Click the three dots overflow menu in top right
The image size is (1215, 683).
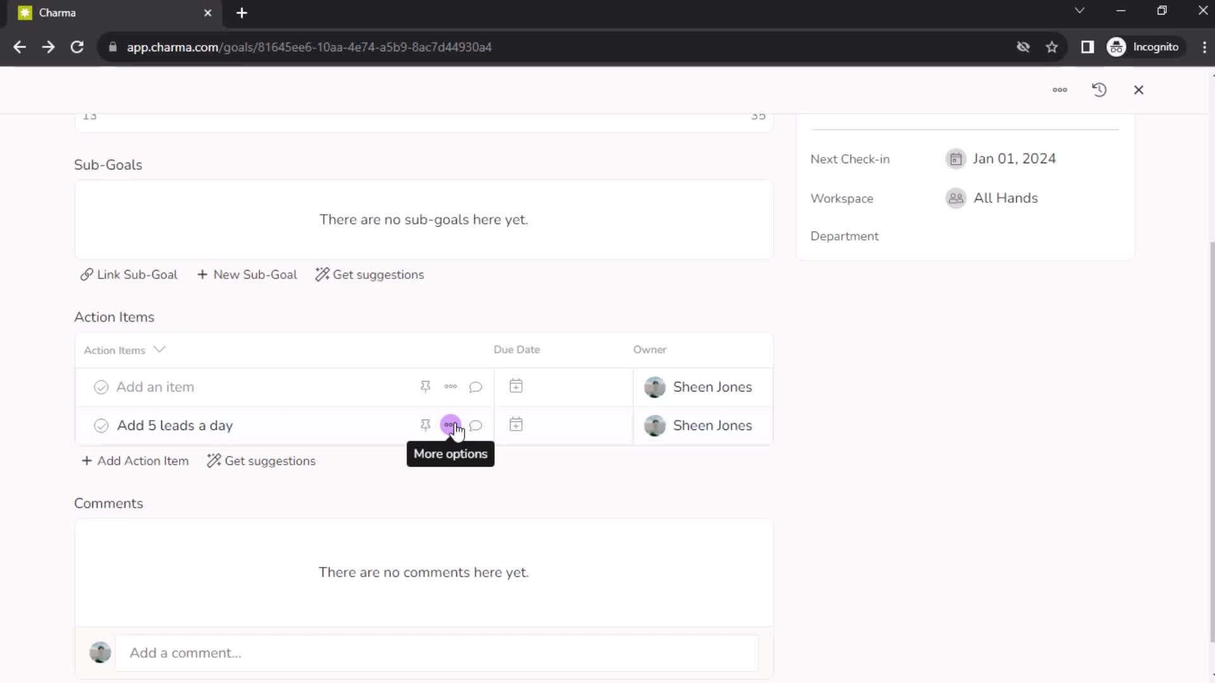click(1060, 90)
